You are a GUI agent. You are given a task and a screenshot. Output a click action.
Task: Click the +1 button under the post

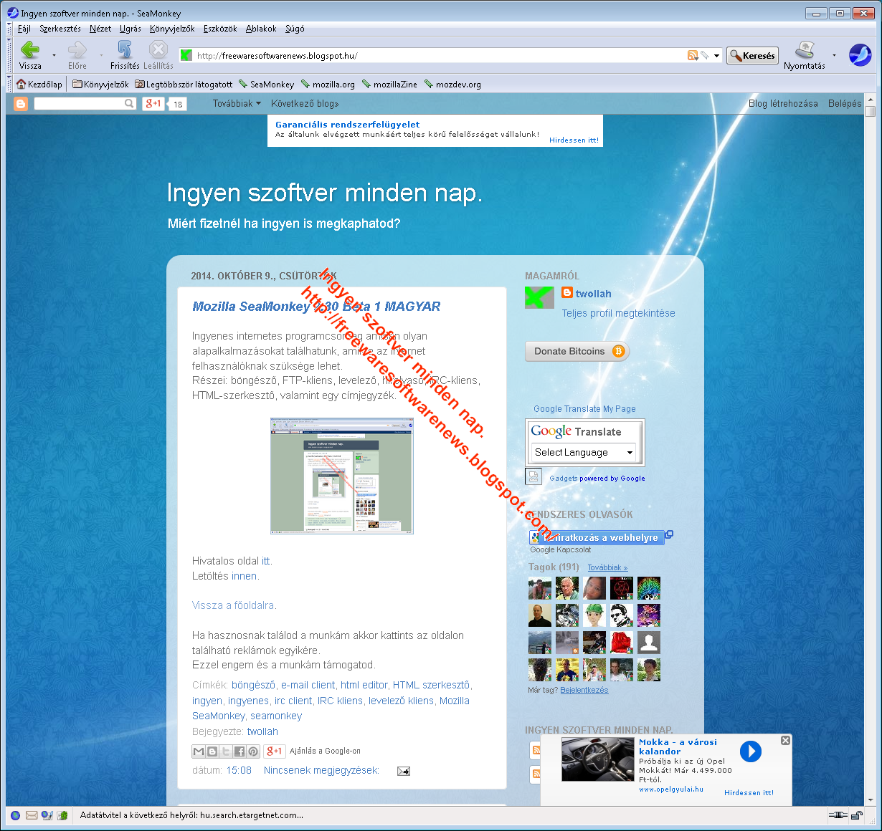[x=275, y=751]
